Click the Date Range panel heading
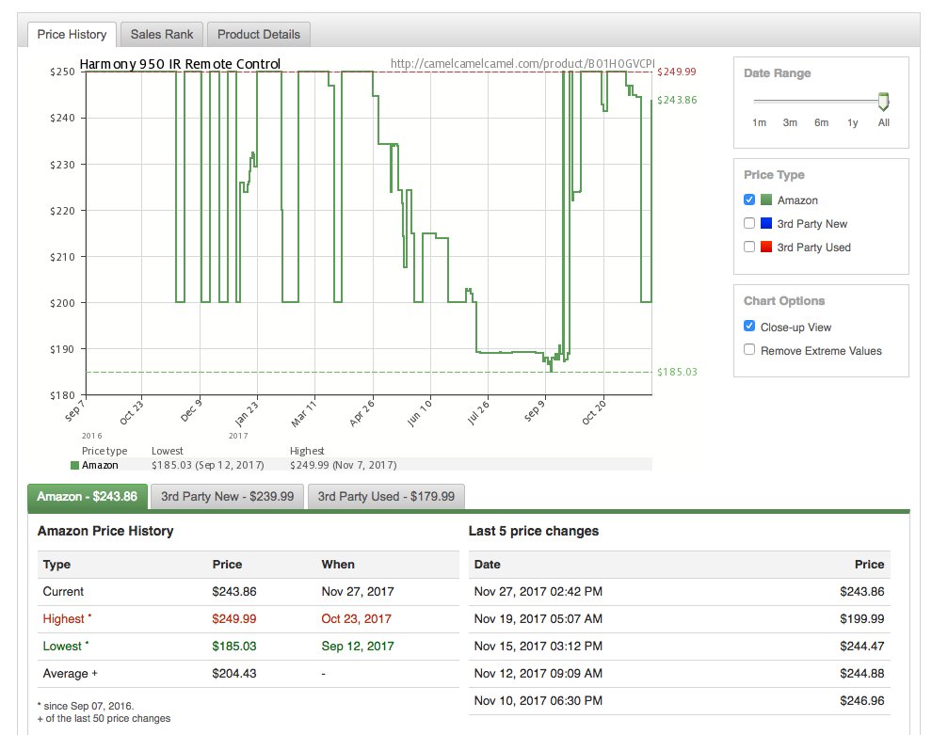 point(777,73)
